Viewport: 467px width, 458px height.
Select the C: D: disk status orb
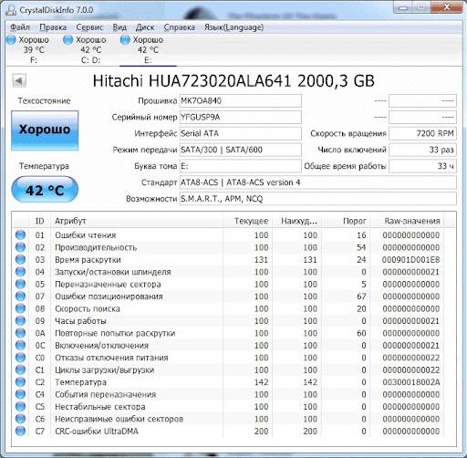pyautogui.click(x=67, y=39)
